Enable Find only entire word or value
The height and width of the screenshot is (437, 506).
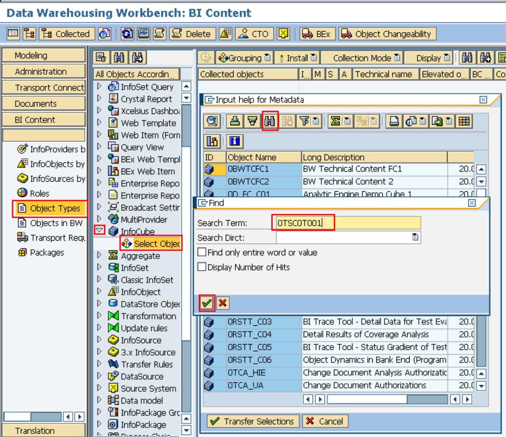202,252
